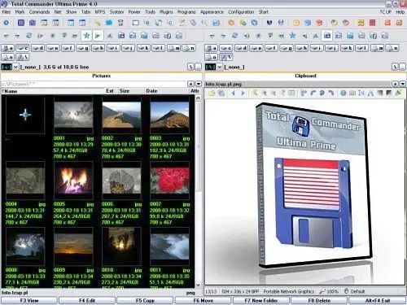Show next image in the viewer toolbar
The image size is (407, 305).
coord(243,94)
